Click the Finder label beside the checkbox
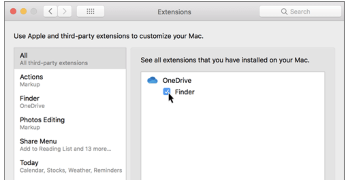The height and width of the screenshot is (180, 346). [185, 92]
